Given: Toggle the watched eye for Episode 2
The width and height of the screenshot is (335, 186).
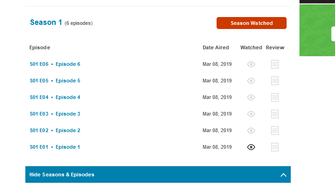Looking at the screenshot, I should click(251, 131).
